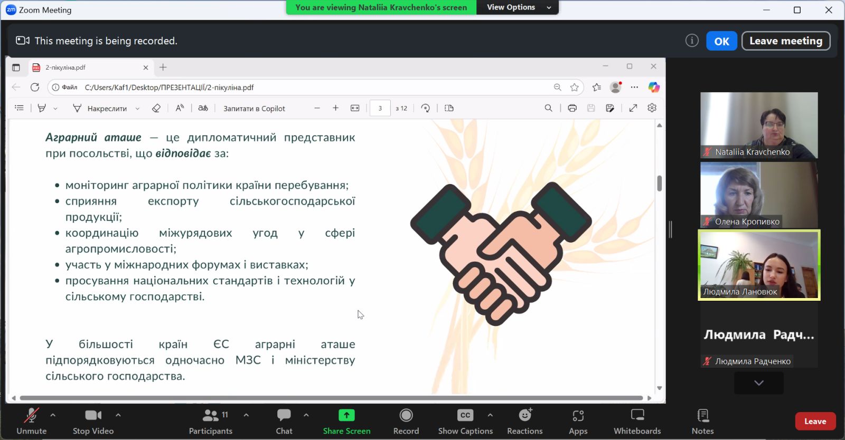The height and width of the screenshot is (440, 845).
Task: Open Накреслити draw options dropdown
Action: tap(137, 109)
